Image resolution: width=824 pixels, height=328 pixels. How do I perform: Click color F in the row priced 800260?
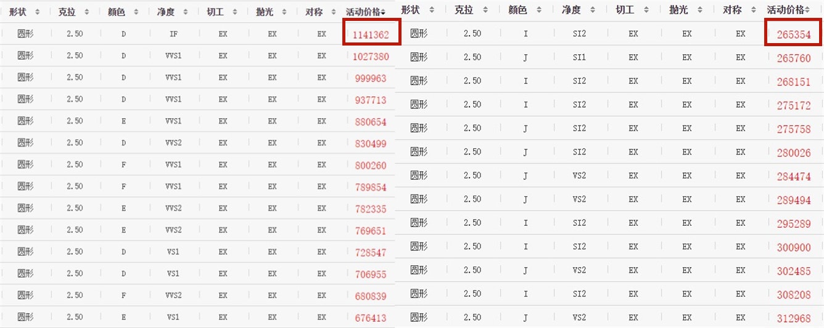point(124,165)
